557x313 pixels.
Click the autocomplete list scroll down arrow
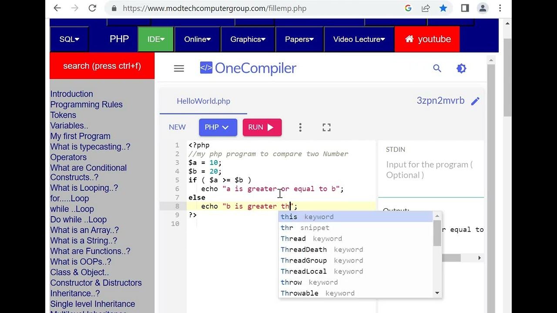(x=437, y=293)
